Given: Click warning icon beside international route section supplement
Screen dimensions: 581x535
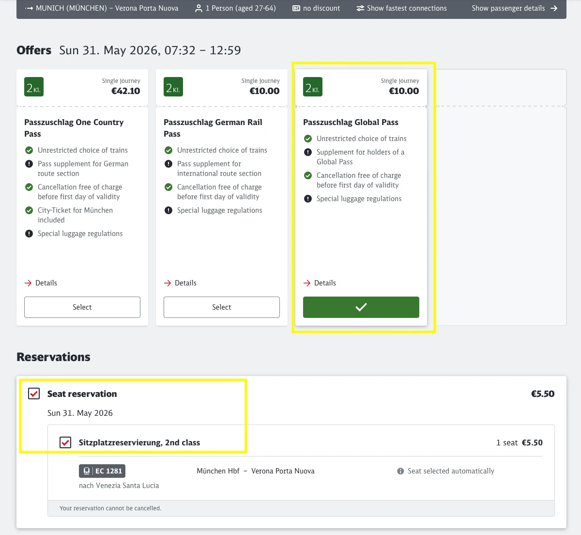Looking at the screenshot, I should 168,164.
